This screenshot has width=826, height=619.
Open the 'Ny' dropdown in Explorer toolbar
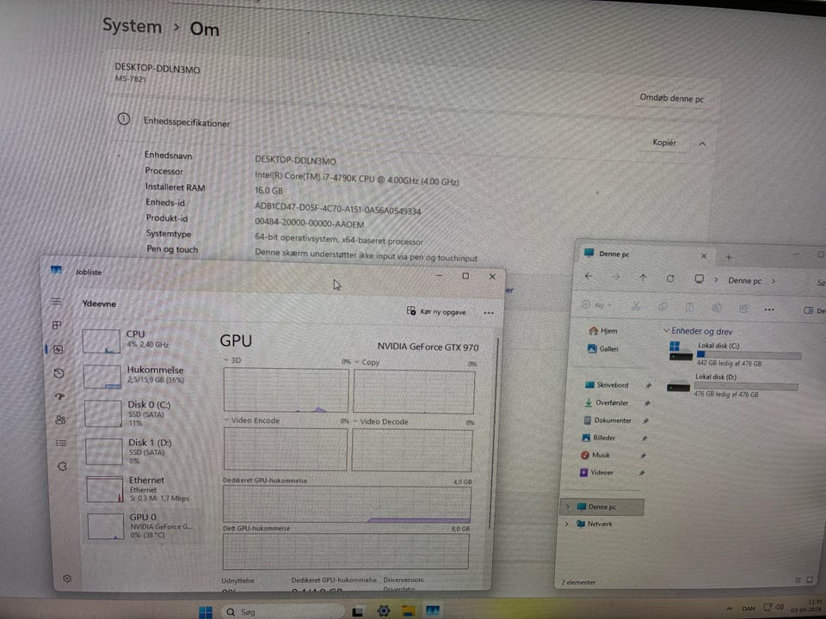(595, 304)
